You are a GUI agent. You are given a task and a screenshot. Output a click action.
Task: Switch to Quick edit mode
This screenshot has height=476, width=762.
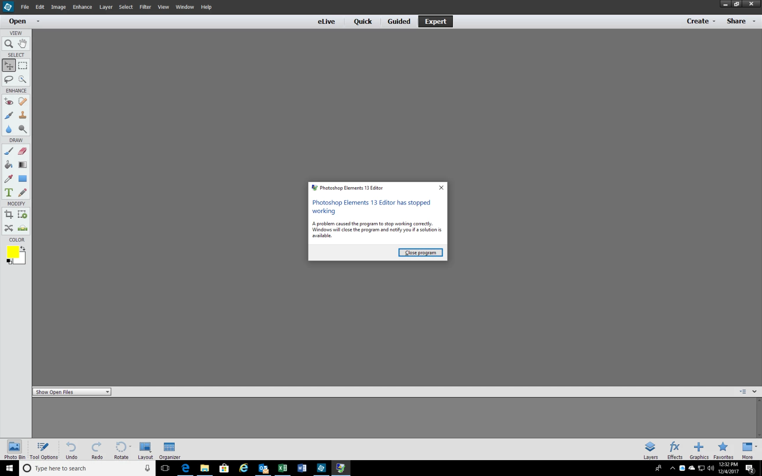(362, 21)
